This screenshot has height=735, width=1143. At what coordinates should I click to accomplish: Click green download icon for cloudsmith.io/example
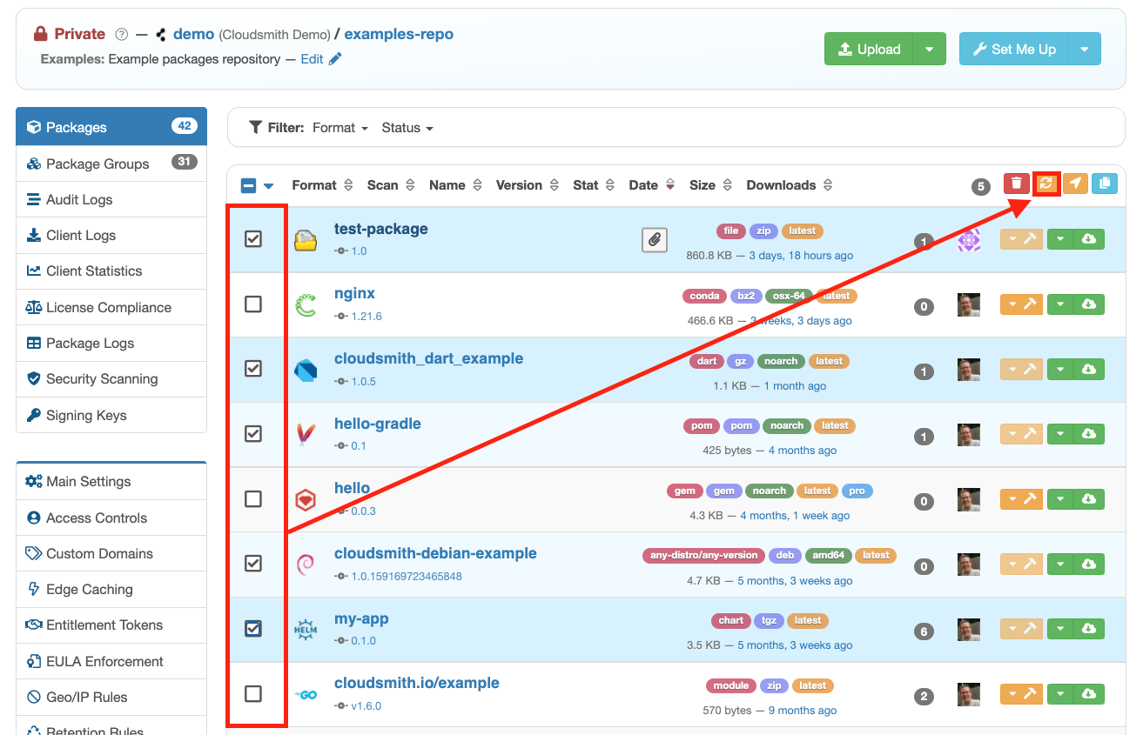[1089, 694]
